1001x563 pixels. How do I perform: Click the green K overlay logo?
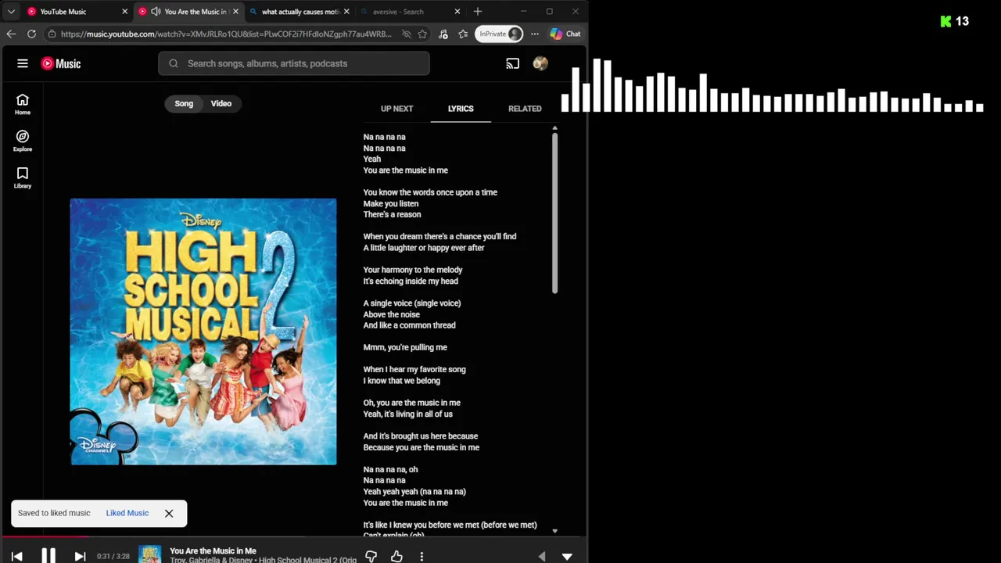pos(945,21)
